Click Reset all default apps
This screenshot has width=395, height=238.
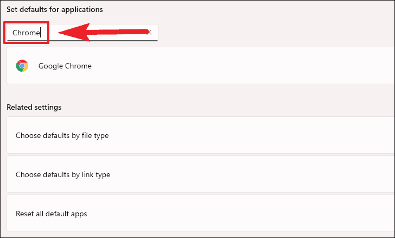[201, 214]
